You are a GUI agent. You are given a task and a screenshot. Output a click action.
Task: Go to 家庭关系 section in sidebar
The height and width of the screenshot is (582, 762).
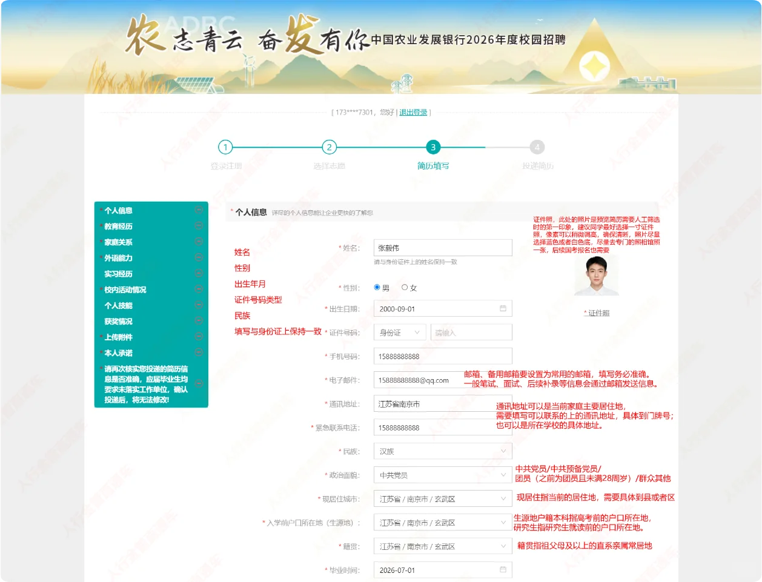tap(118, 242)
